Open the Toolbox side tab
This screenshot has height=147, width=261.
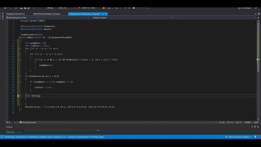click(x=2, y=16)
